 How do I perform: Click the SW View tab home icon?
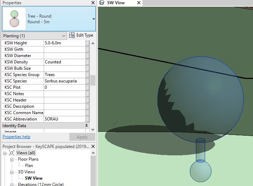102,3
